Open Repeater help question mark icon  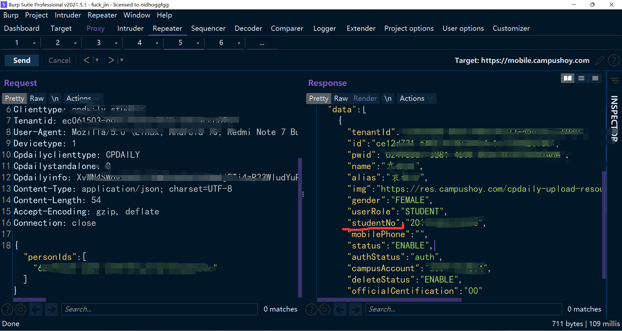pyautogui.click(x=614, y=60)
